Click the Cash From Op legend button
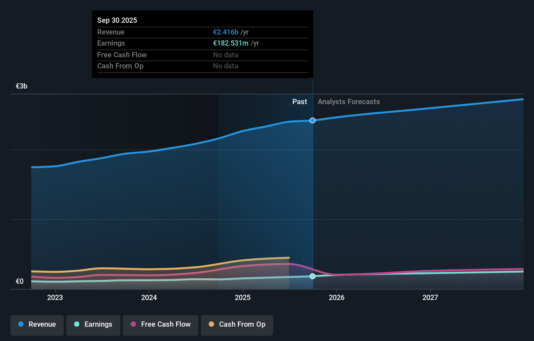Screen dimensions: 534x341 (x=237, y=325)
